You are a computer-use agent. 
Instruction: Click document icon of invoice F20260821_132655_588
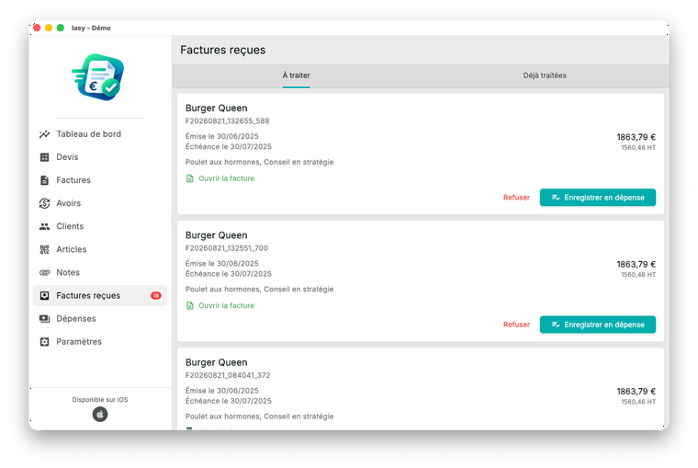click(x=189, y=178)
